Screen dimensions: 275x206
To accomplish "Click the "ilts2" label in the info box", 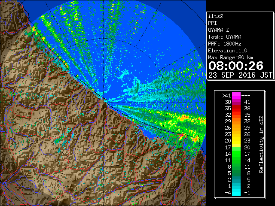I will [x=216, y=16].
